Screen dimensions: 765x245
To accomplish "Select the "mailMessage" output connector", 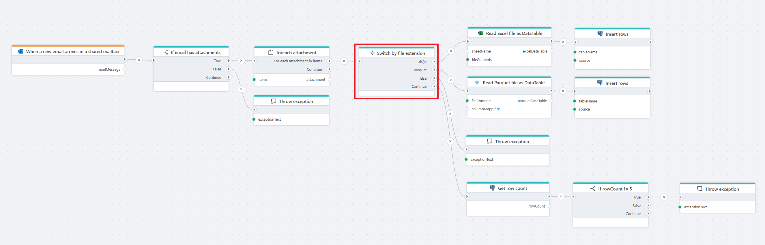I will [125, 70].
